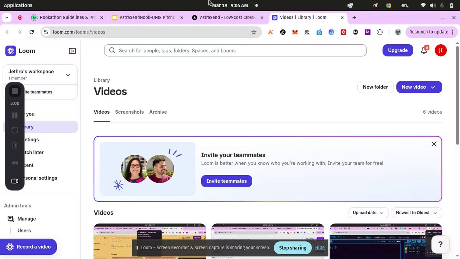The image size is (460, 259).
Task: Open the QR code extension
Action: pos(307,32)
